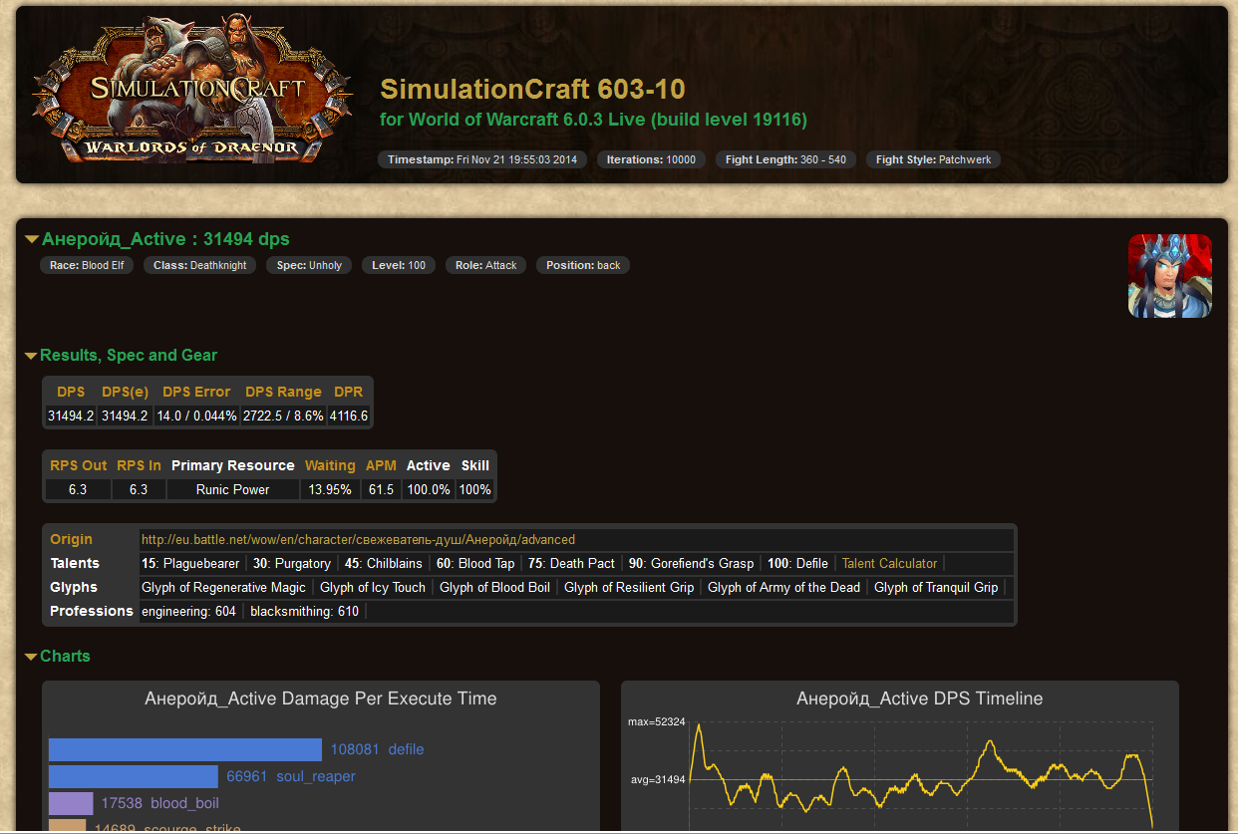Click the DPR column header
1238x834 pixels.
(349, 392)
